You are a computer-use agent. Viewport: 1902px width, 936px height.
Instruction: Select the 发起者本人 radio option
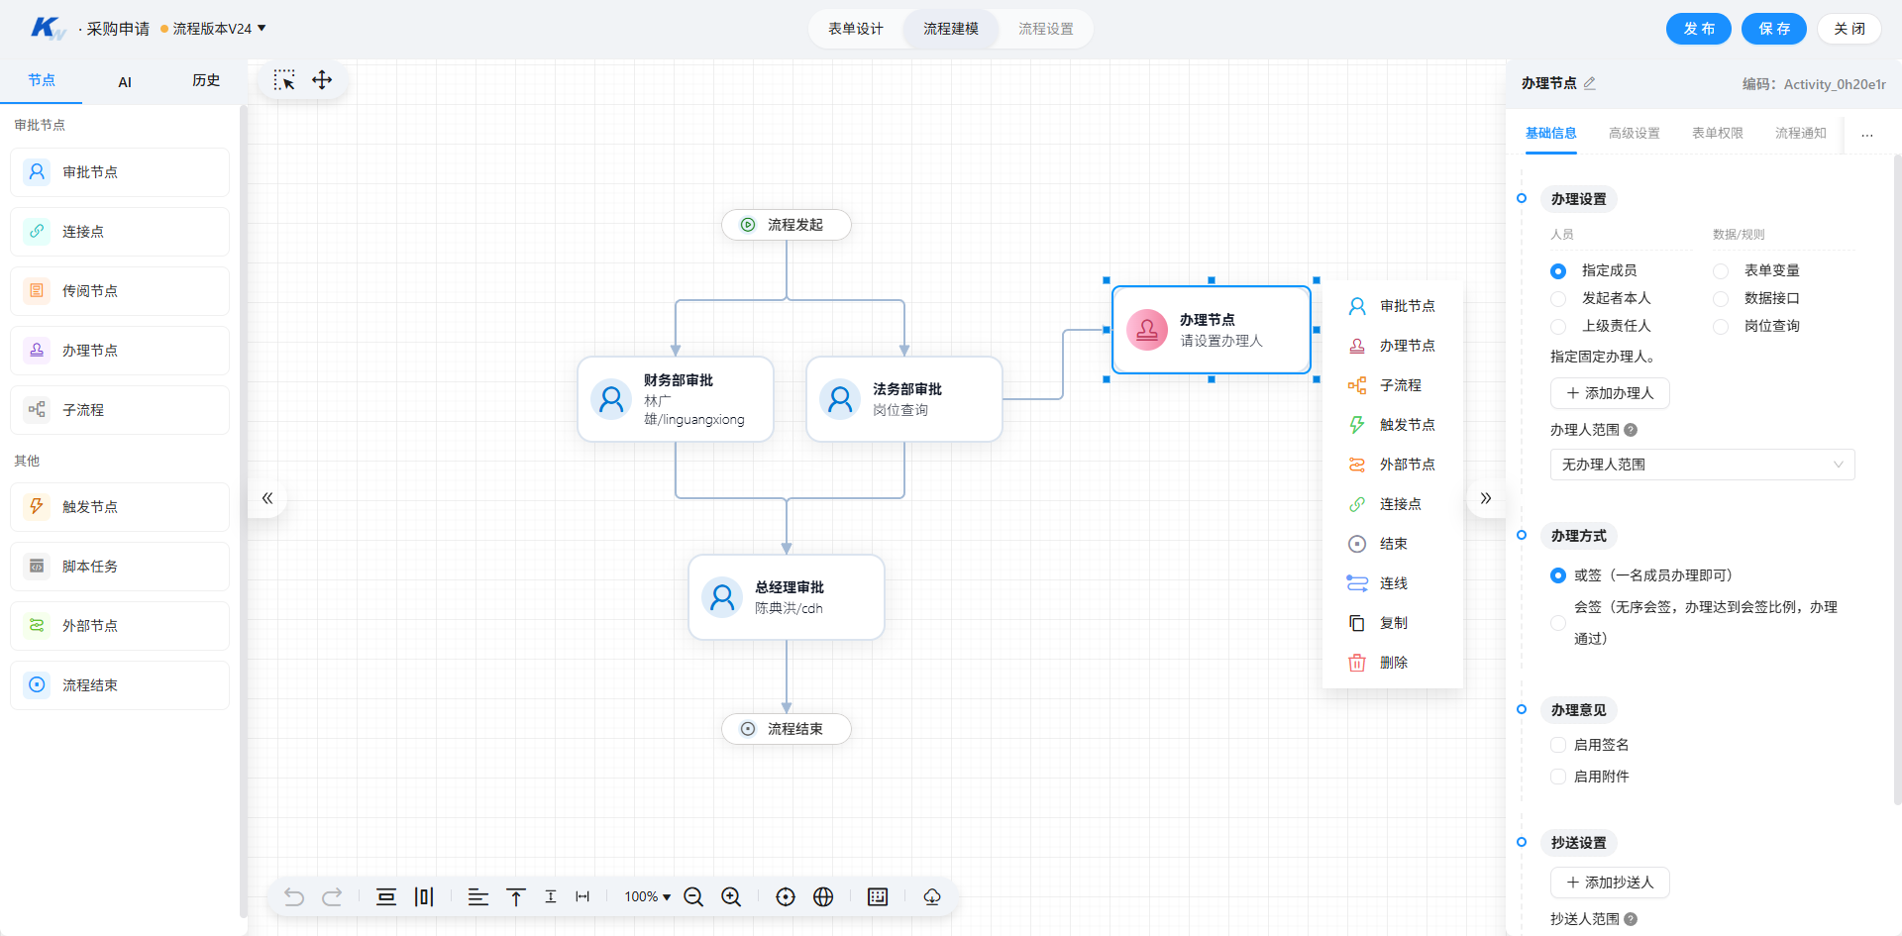coord(1558,298)
